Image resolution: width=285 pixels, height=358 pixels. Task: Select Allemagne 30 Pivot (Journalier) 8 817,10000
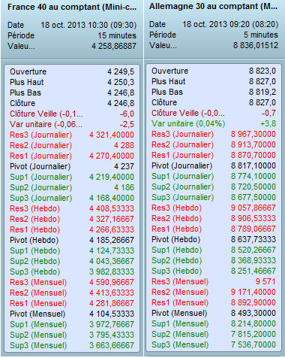point(214,165)
